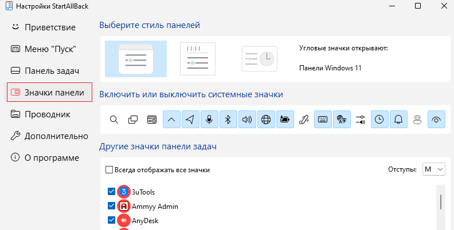Screen dimensions: 454x230
Task: Click the StartAllBack title bar icon
Action: (x=9, y=6)
